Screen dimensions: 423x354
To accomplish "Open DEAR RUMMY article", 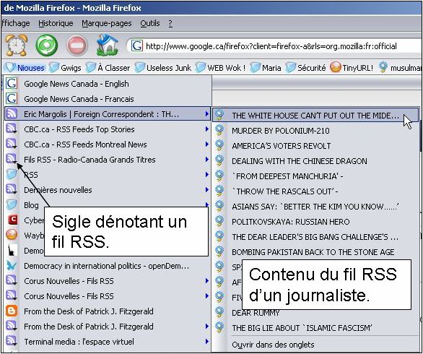I will pyautogui.click(x=256, y=313).
